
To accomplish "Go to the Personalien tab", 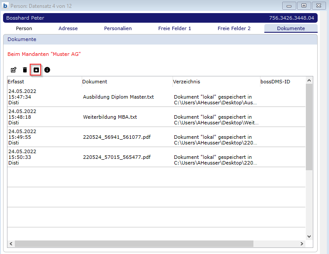I will tap(118, 28).
